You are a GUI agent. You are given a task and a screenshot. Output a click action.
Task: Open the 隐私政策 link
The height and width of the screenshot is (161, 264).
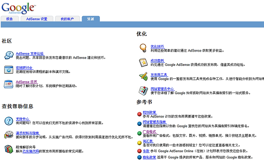tap(149, 157)
